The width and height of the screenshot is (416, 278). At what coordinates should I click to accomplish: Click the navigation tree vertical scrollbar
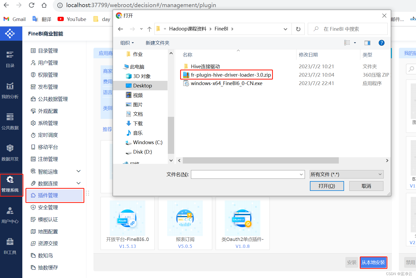(171, 135)
